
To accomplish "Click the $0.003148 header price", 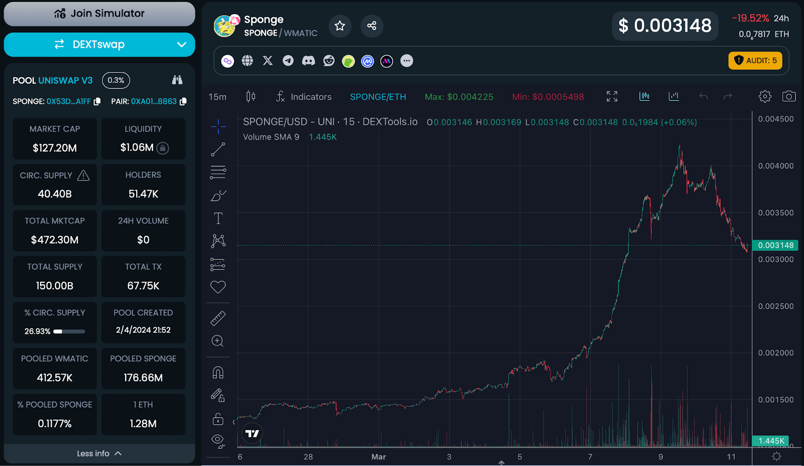I will [665, 26].
